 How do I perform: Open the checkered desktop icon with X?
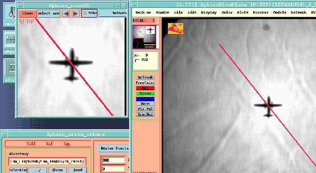tap(10, 70)
